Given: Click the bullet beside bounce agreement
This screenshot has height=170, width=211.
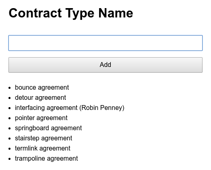Looking at the screenshot, I should (9, 88).
